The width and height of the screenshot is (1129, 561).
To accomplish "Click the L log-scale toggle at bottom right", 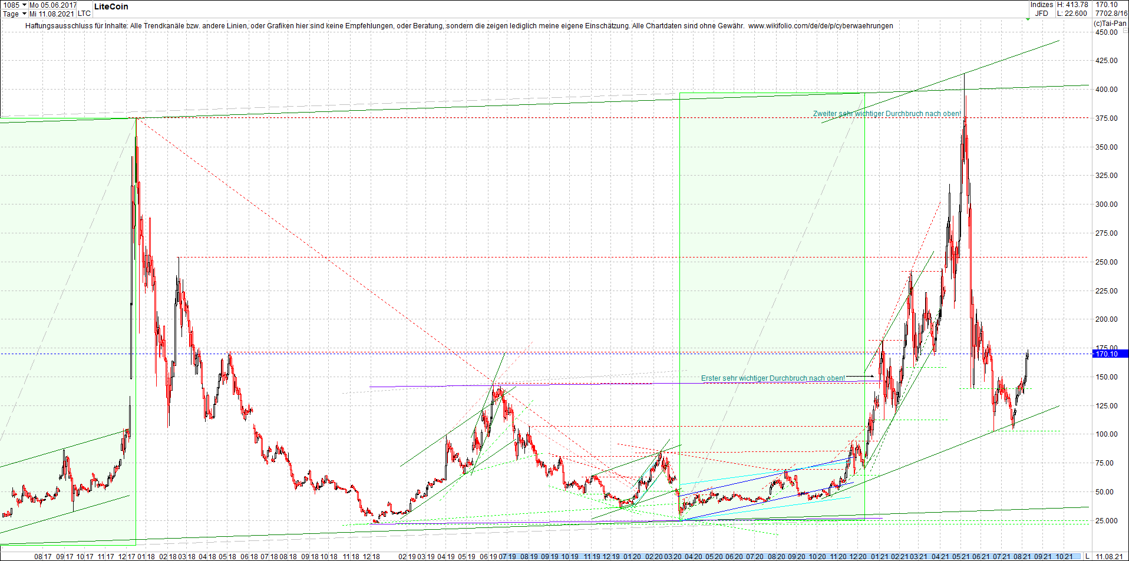I will tap(1087, 556).
